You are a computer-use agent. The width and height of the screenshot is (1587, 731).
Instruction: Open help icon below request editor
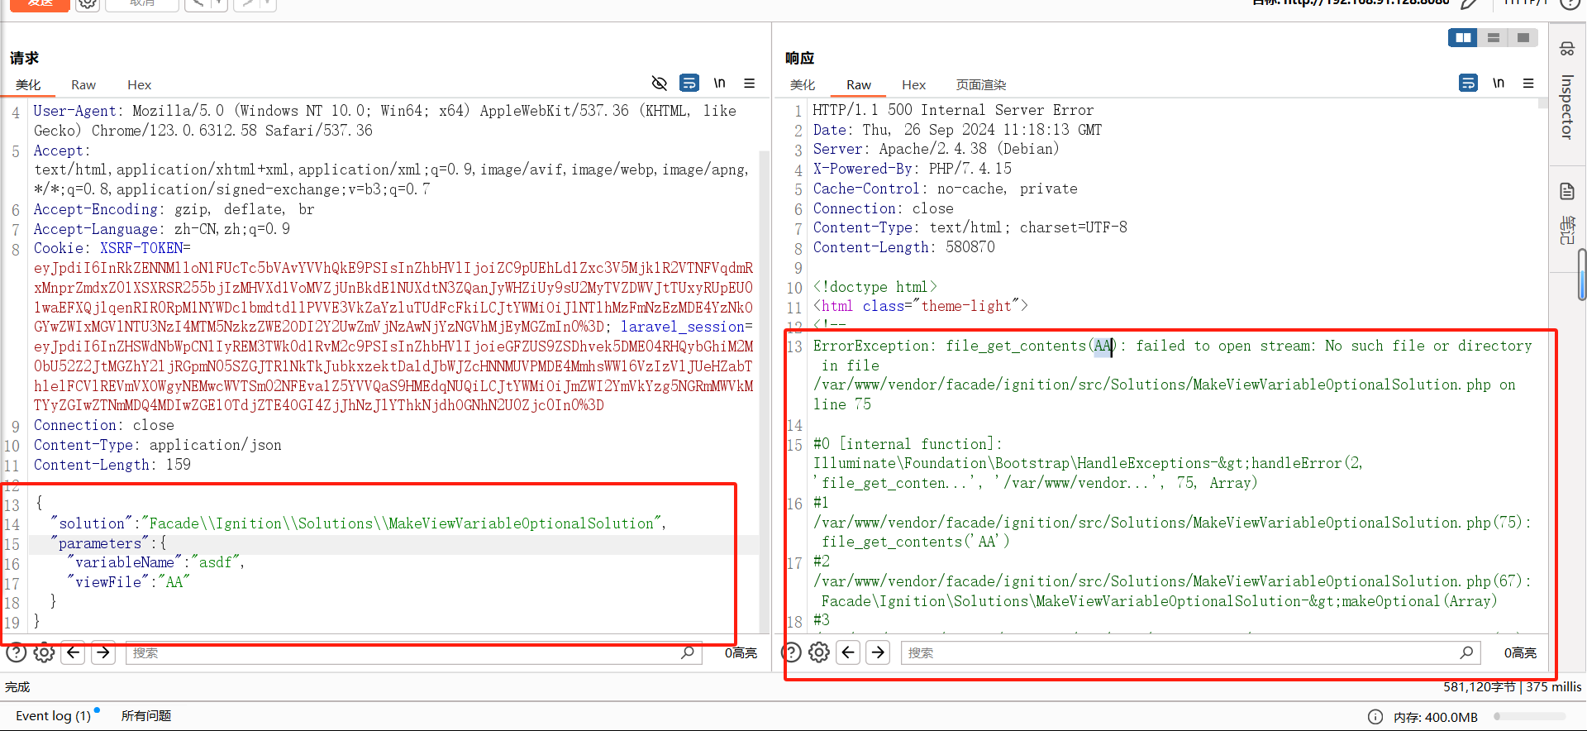coord(16,653)
